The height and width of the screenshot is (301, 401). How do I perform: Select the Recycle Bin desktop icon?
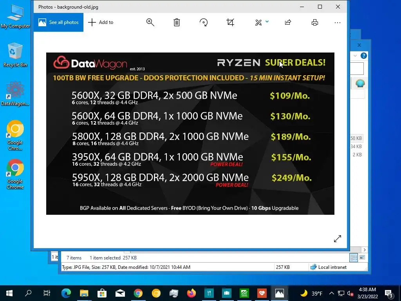(x=15, y=55)
